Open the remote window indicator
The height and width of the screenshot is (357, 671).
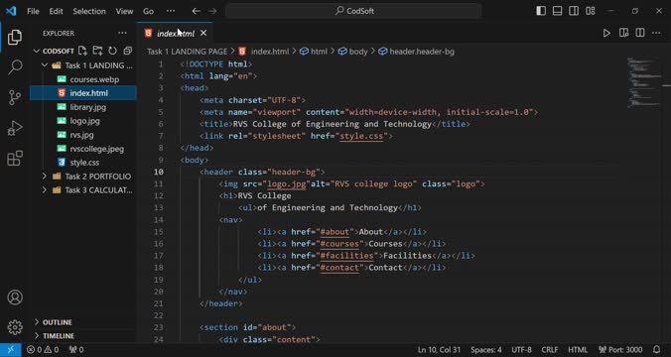pos(10,350)
